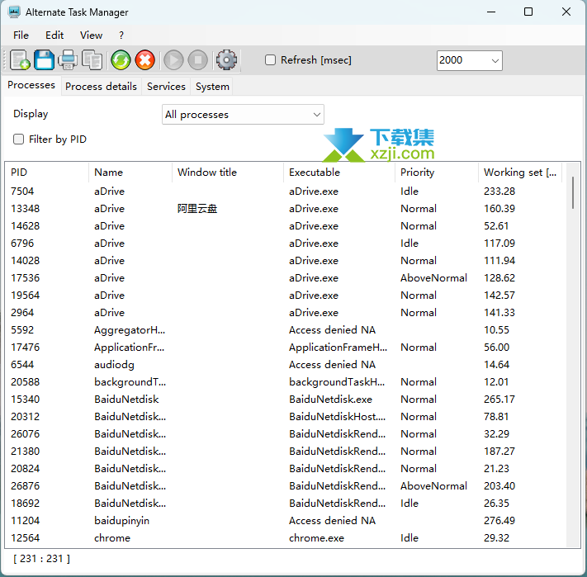Sort by the Executable column header

339,173
